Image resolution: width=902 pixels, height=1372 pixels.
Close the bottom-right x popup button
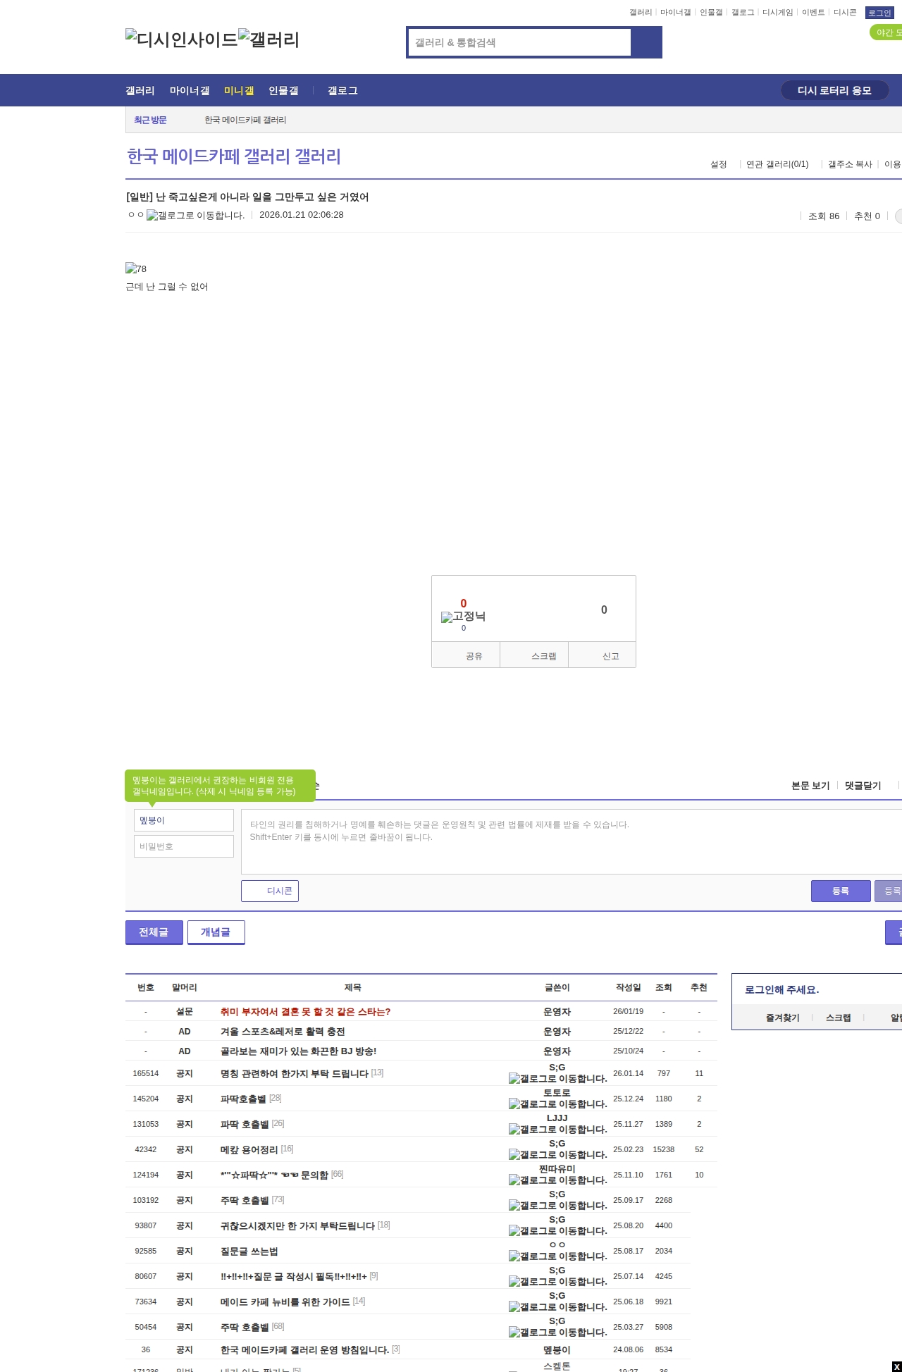point(896,1366)
